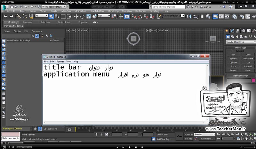The height and width of the screenshot is (149, 256).
Task: Open the Motion command panel tab
Action: (x=244, y=31)
